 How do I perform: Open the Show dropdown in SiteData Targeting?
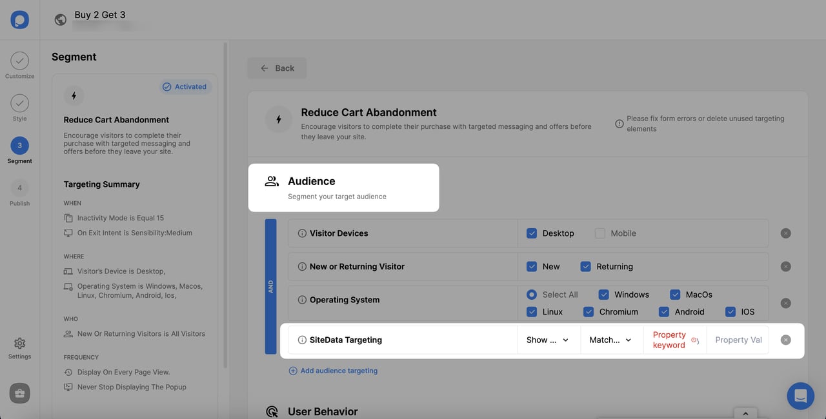coord(549,340)
